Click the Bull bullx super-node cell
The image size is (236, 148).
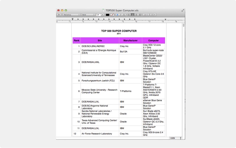tap(153, 52)
